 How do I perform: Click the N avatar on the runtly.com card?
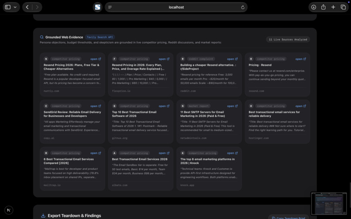click(x=46, y=59)
